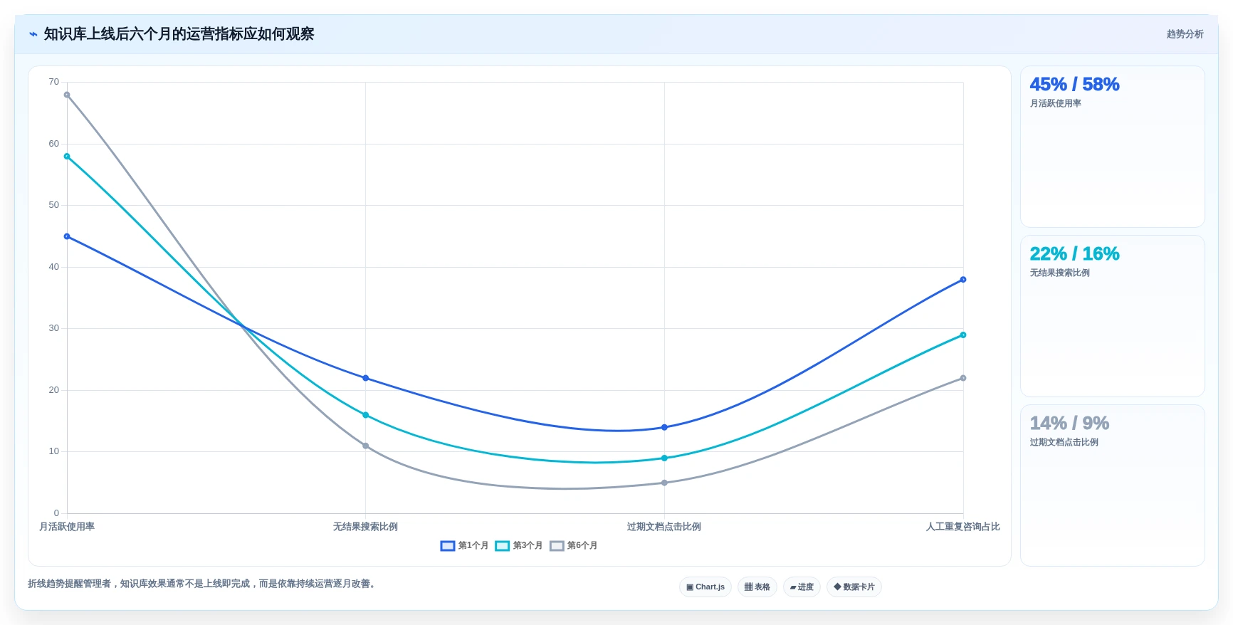Click the 第1个月 point at 人工重复咨询占比
This screenshot has width=1233, height=625.
pos(963,280)
